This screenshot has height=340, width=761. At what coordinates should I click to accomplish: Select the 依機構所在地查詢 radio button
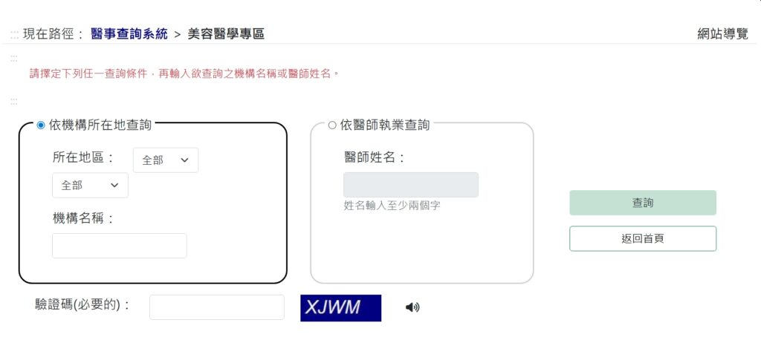(x=41, y=125)
